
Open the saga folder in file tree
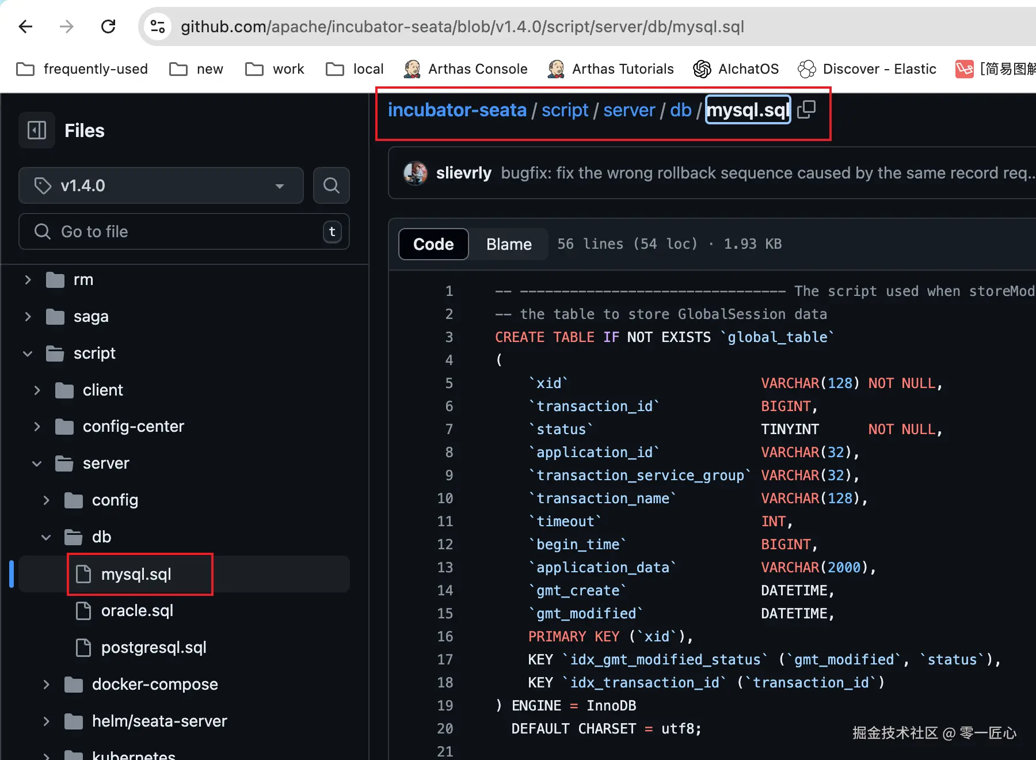91,317
